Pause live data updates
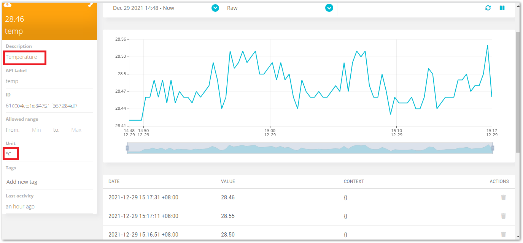 [502, 8]
